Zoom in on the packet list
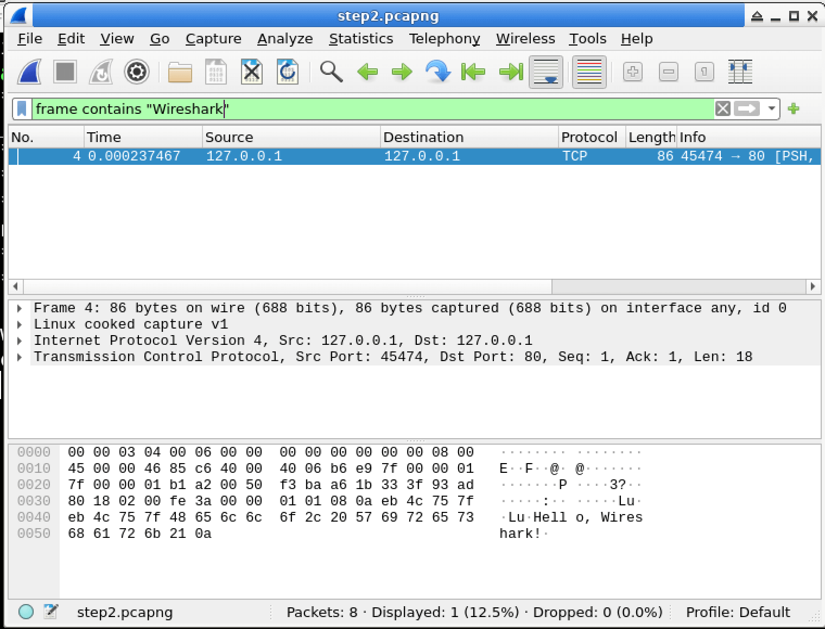 tap(632, 72)
